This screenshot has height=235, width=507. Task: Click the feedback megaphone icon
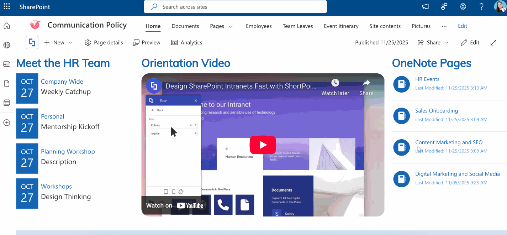click(425, 6)
